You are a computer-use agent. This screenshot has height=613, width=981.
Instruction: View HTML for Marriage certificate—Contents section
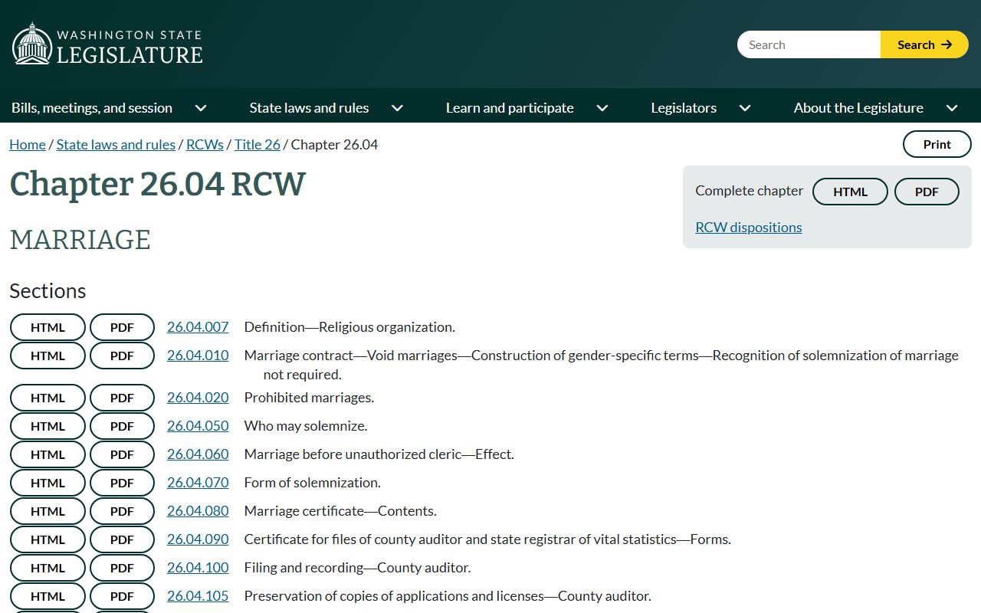48,511
